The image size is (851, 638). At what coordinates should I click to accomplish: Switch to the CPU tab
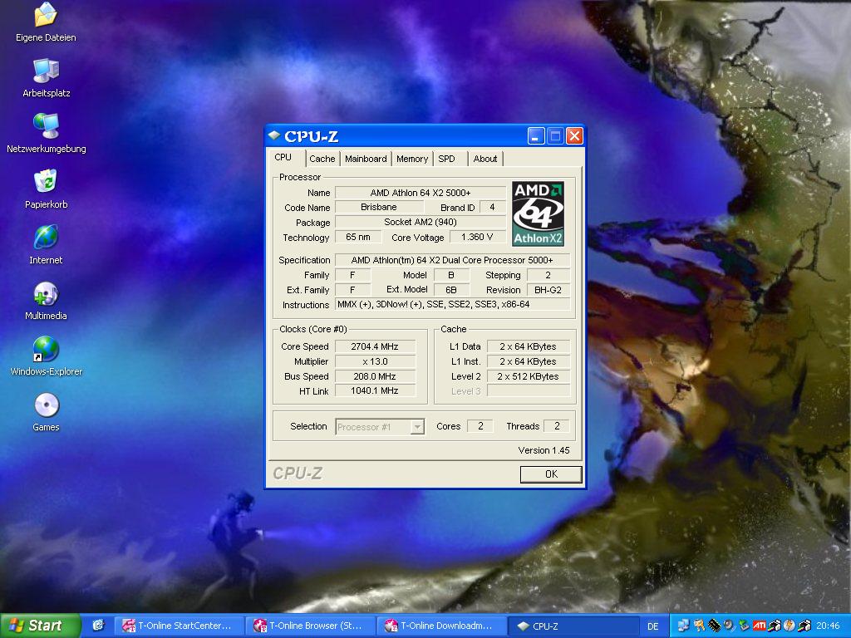point(283,157)
